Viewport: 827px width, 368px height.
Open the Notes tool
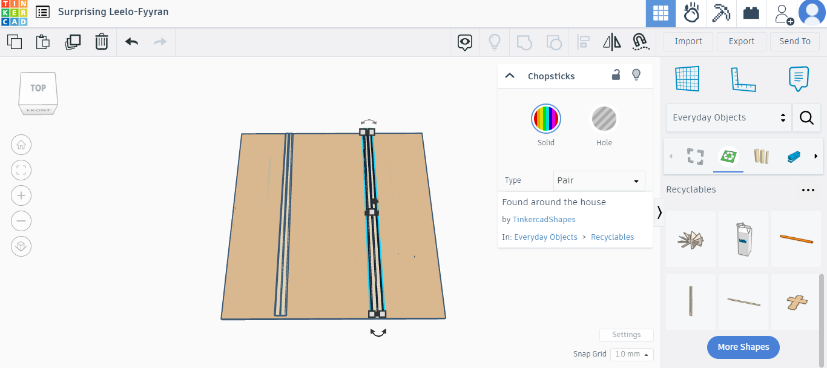[x=799, y=79]
